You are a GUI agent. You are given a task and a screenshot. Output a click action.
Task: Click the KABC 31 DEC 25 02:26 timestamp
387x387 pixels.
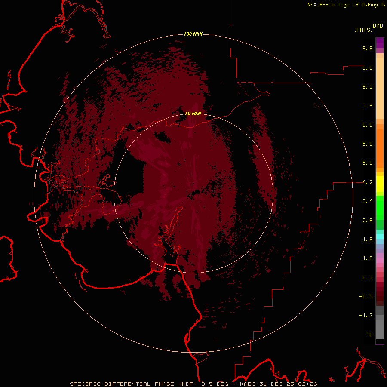coord(278,384)
